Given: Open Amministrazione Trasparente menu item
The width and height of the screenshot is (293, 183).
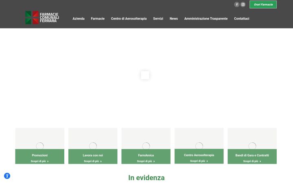Looking at the screenshot, I should click(206, 19).
